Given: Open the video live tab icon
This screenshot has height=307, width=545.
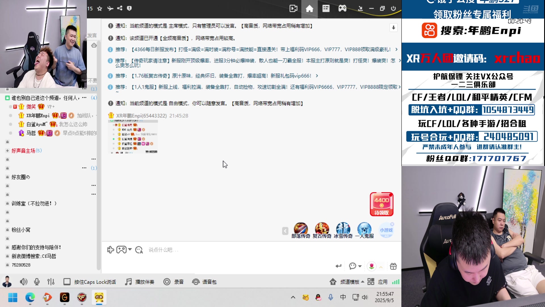Looking at the screenshot, I should click(293, 9).
